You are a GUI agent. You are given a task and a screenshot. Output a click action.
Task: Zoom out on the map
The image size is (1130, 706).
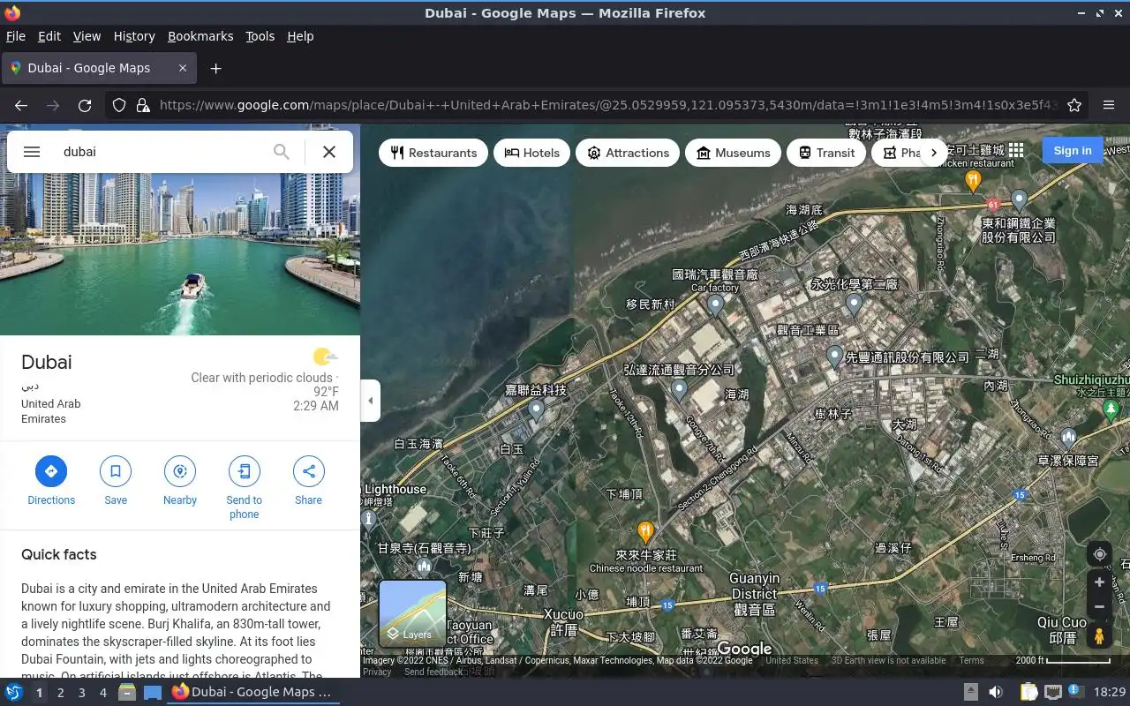pos(1099,607)
